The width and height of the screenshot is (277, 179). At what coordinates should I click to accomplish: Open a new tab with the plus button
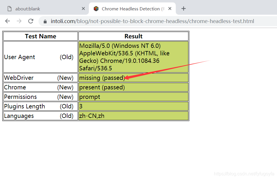pos(184,8)
